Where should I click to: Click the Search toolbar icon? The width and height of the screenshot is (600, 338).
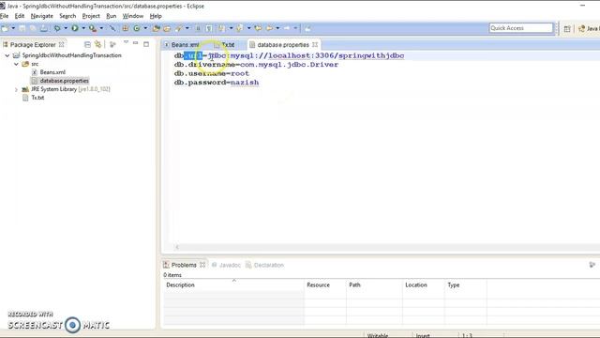tap(179, 28)
